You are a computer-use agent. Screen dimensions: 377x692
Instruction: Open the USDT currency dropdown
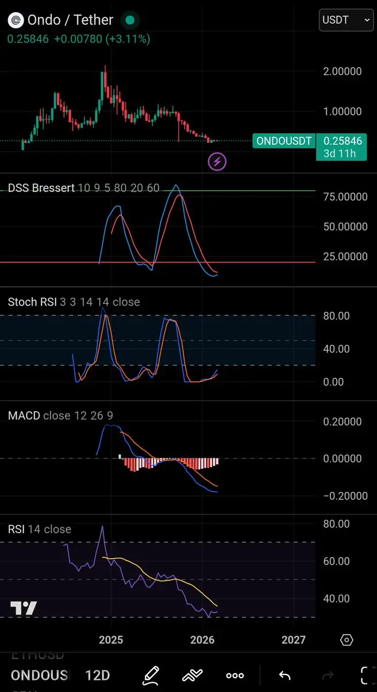346,20
